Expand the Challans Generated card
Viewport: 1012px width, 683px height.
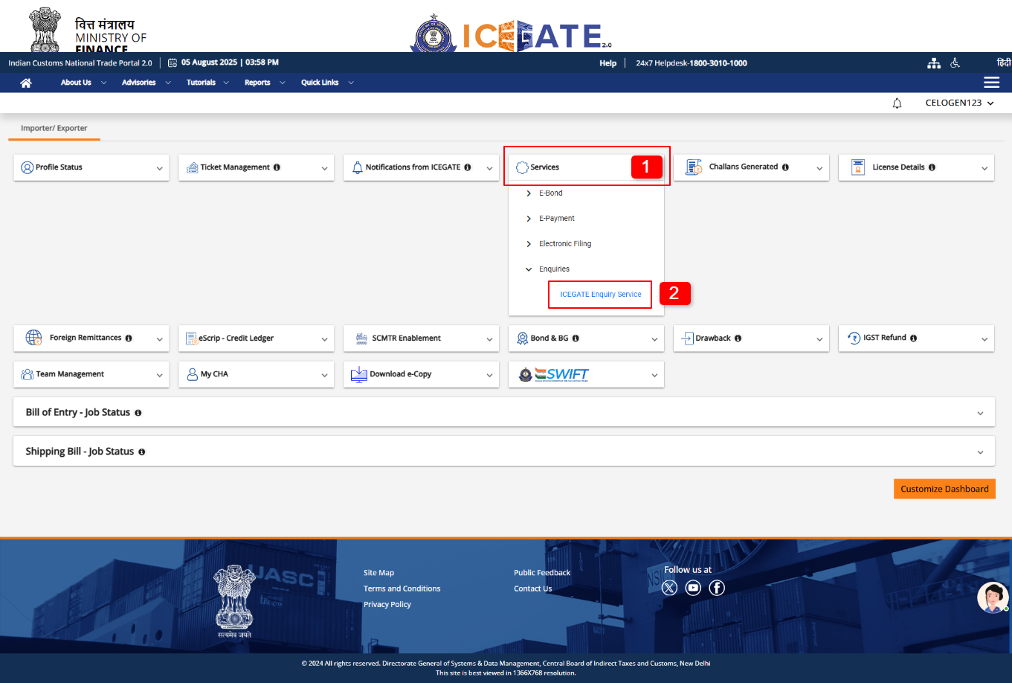pyautogui.click(x=819, y=168)
